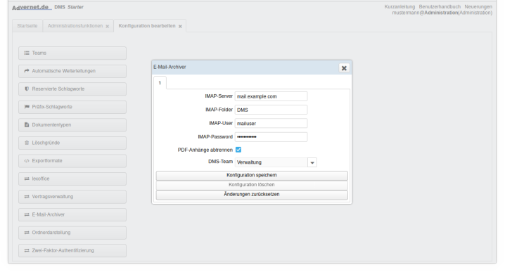The image size is (505, 272).
Task: Open the Benutzerhandbuch link
Action: coord(440,7)
